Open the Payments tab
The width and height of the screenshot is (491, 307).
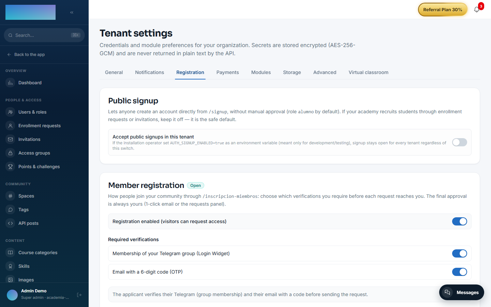pyautogui.click(x=228, y=72)
